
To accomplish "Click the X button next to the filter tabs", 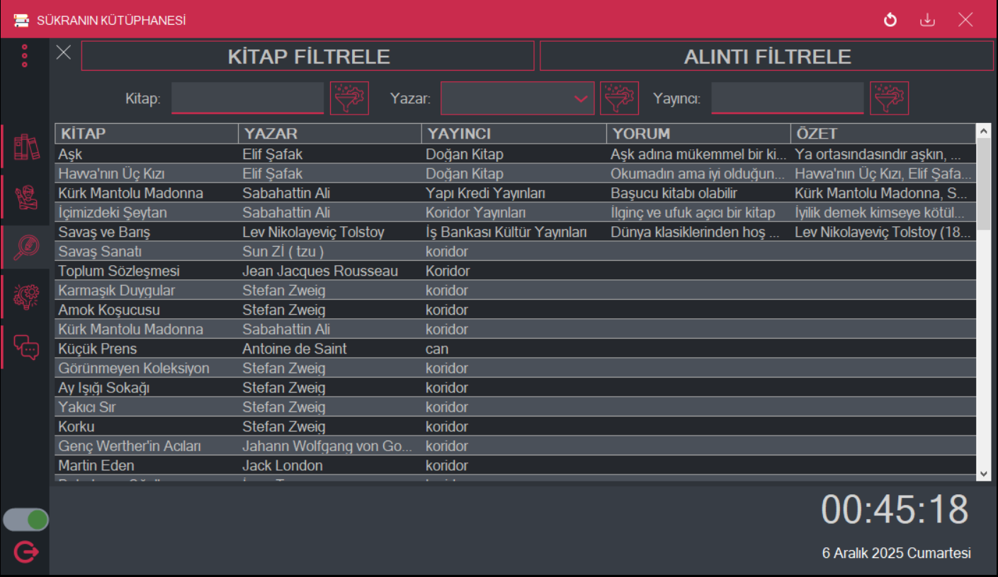I will [x=63, y=52].
